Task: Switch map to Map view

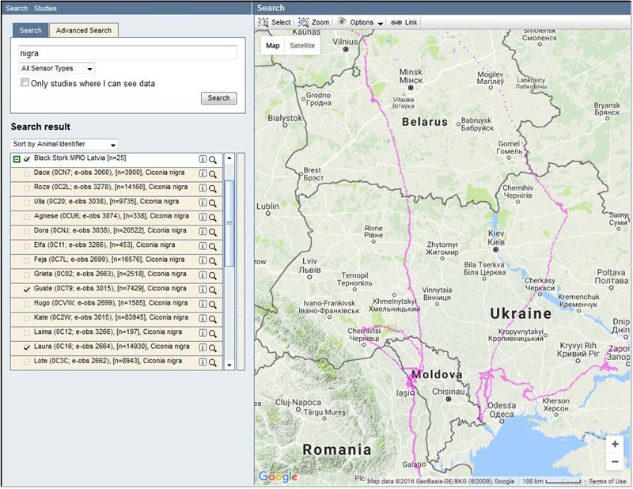Action: [272, 46]
